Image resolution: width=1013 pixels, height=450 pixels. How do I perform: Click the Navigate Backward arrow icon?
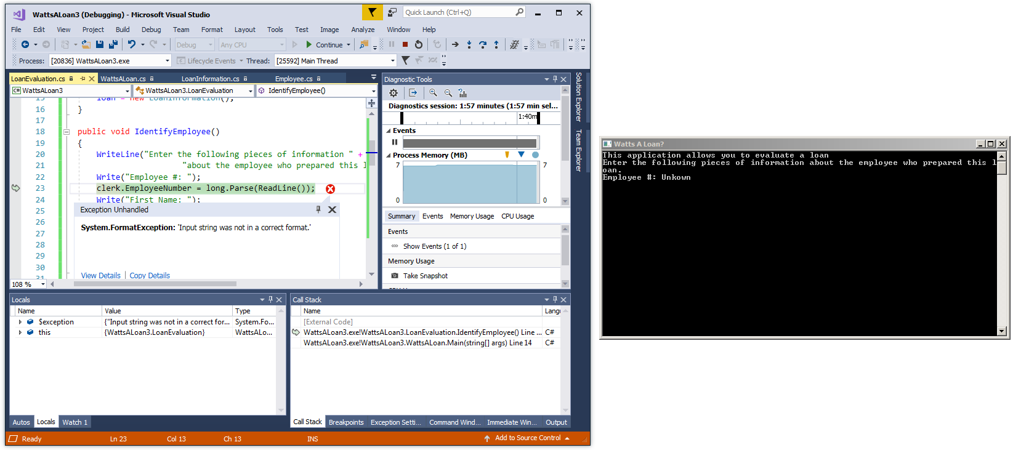(x=25, y=44)
